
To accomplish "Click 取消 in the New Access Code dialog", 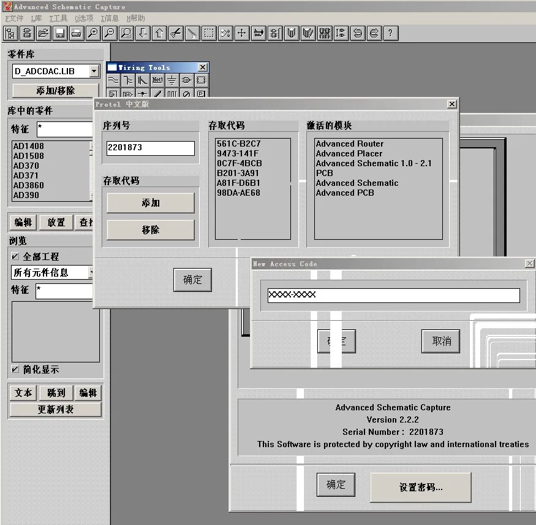I will pos(440,341).
